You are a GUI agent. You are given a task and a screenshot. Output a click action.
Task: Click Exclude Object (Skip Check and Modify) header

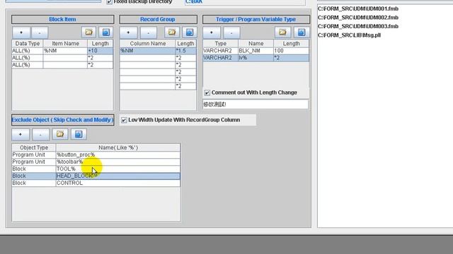pos(63,120)
